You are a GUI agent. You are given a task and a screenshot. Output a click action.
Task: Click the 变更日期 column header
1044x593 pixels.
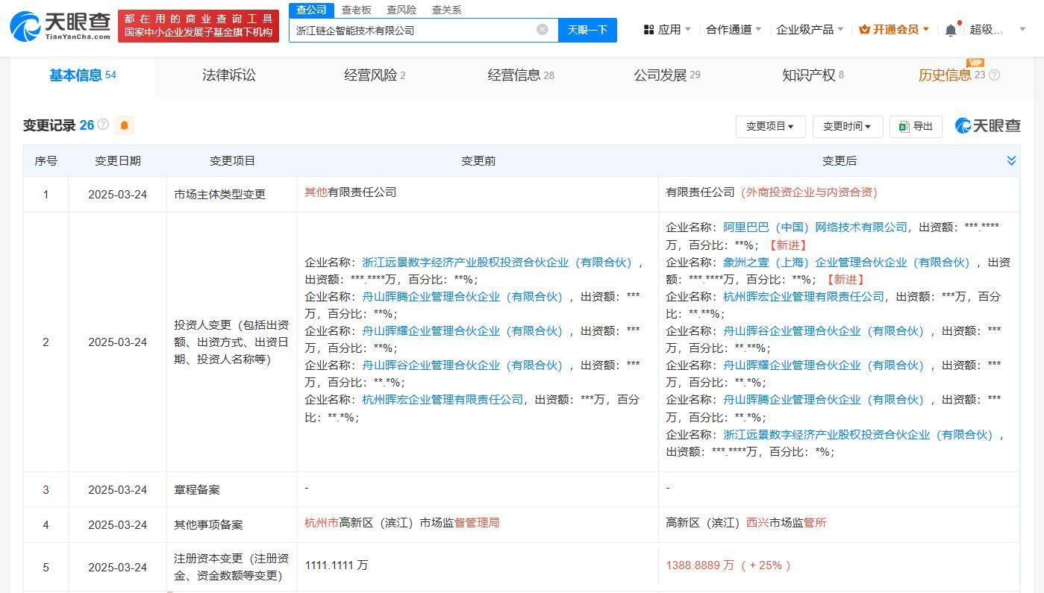[x=118, y=160]
